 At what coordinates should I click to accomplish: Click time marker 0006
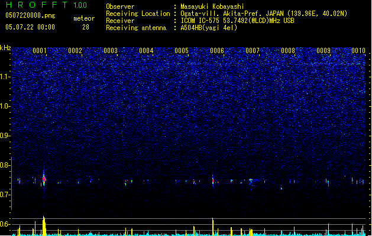click(x=217, y=51)
